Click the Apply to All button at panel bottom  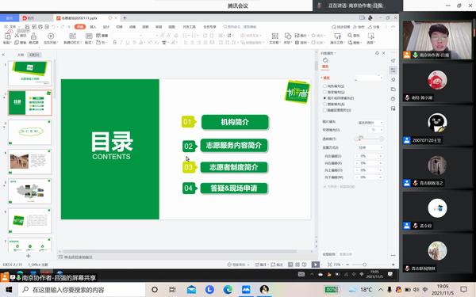point(328,254)
